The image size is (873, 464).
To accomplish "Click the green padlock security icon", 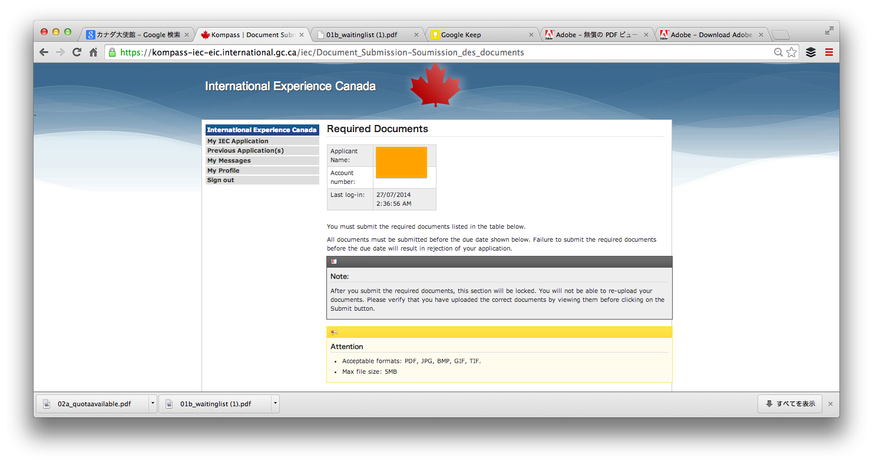I will pos(113,52).
